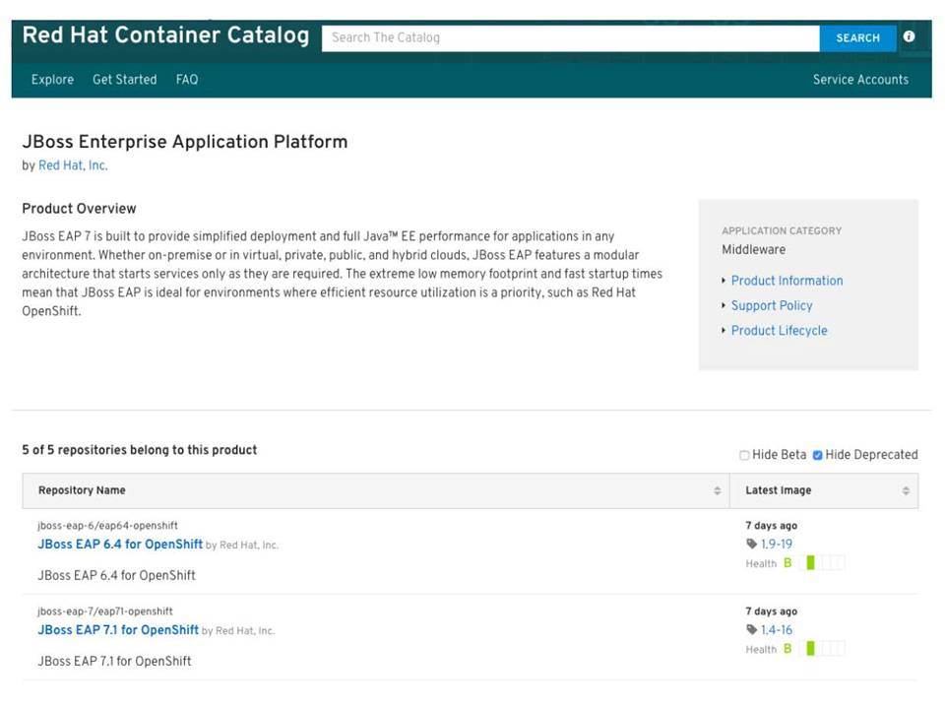Open the FAQ menu item
The width and height of the screenshot is (945, 709).
click(187, 80)
